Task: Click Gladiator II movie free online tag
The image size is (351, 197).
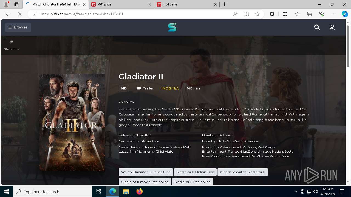Action: pos(145,182)
